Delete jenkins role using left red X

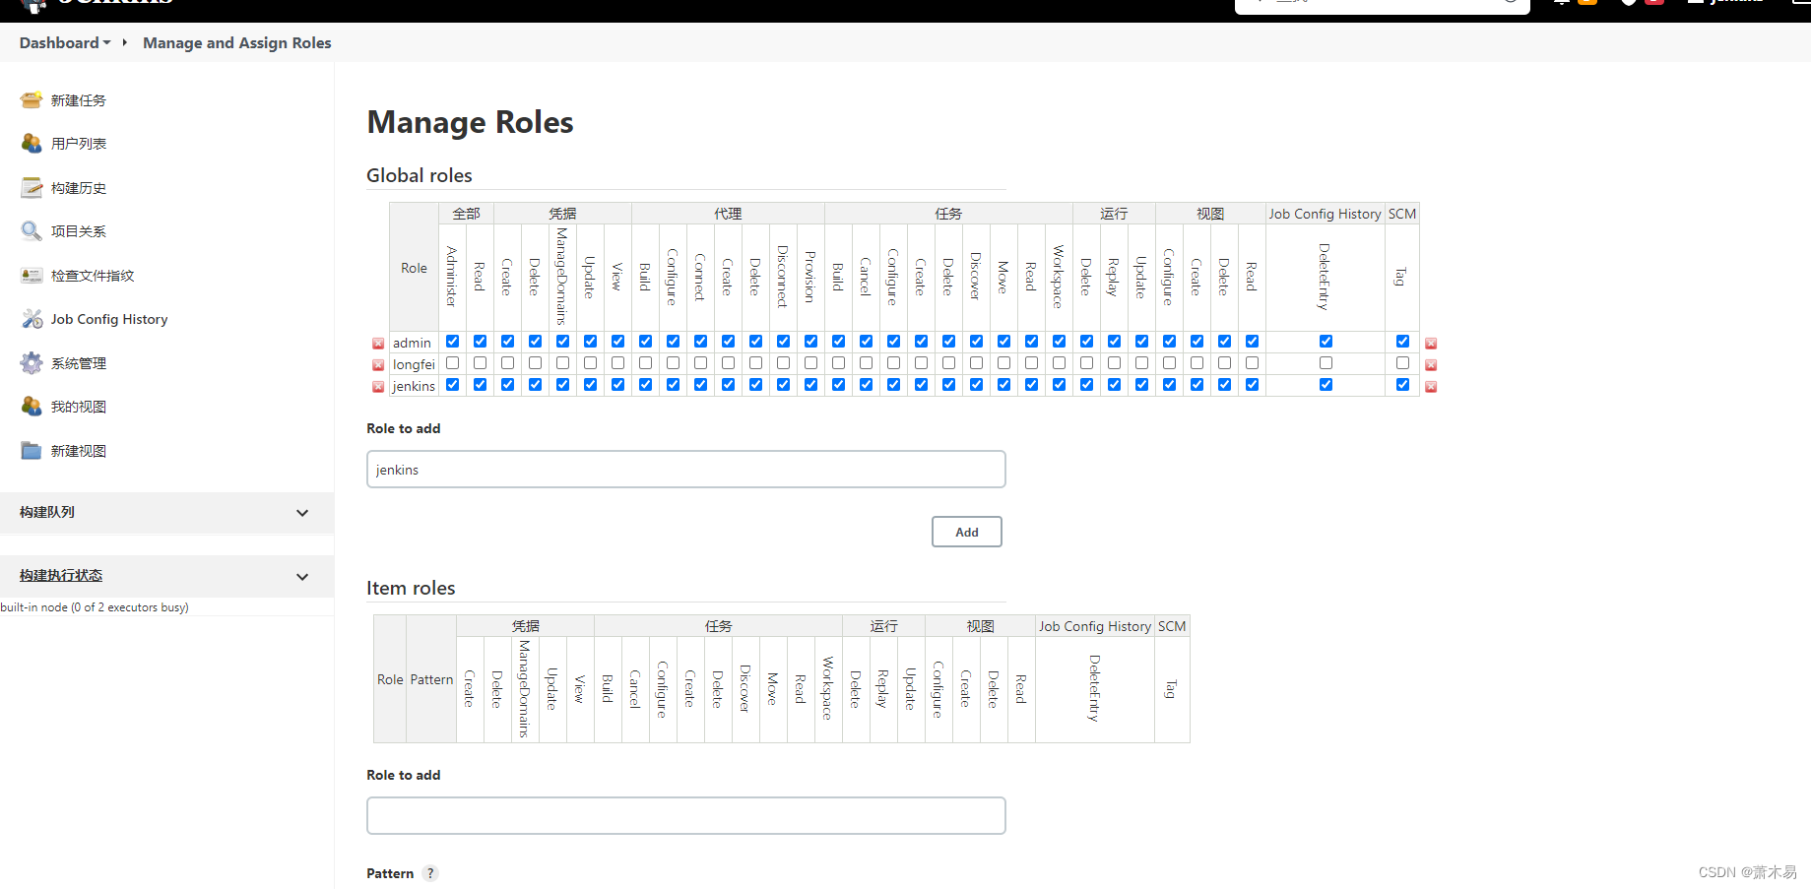point(378,387)
